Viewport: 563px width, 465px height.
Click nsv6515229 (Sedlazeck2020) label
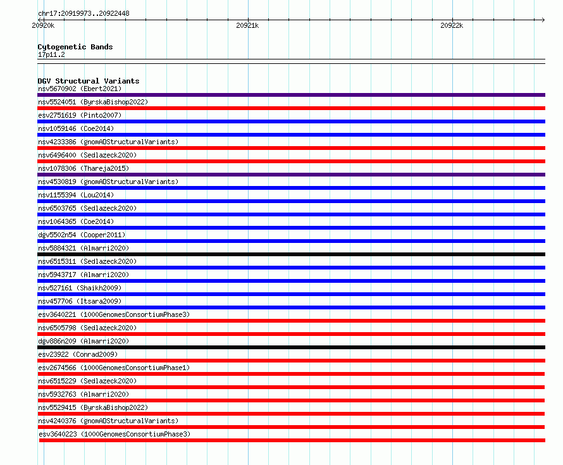coord(87,381)
